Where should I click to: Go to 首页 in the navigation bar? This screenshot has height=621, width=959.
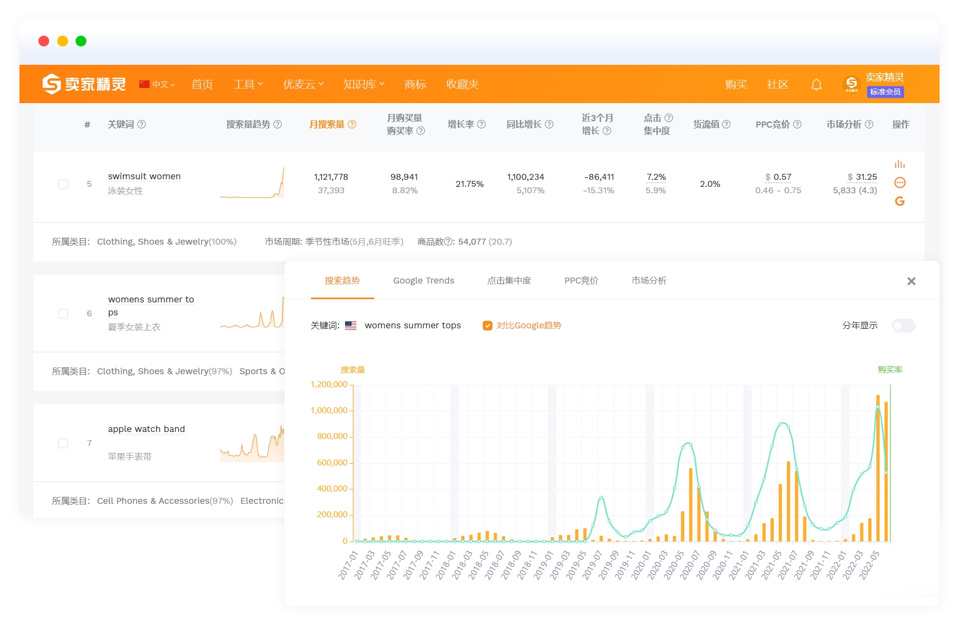click(x=202, y=84)
